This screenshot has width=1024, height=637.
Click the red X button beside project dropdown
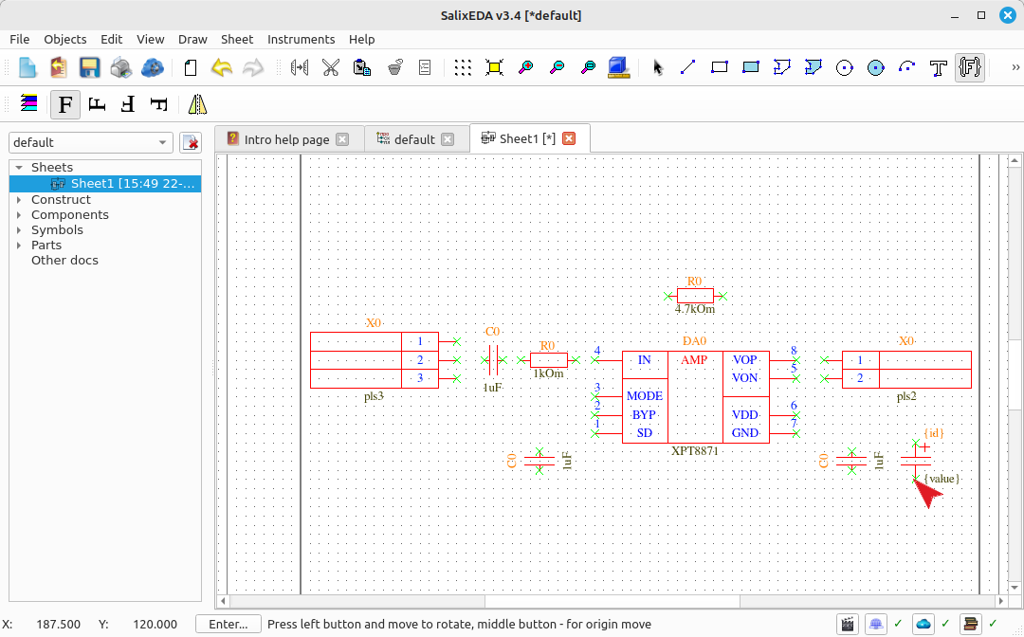tap(191, 142)
